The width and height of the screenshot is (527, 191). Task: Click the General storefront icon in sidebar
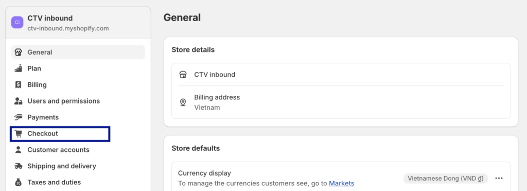coord(18,53)
